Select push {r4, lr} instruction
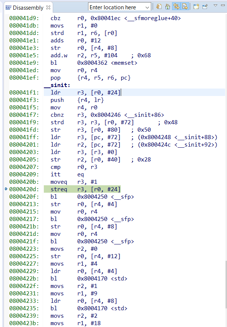This screenshot has width=227, height=327. [77, 100]
